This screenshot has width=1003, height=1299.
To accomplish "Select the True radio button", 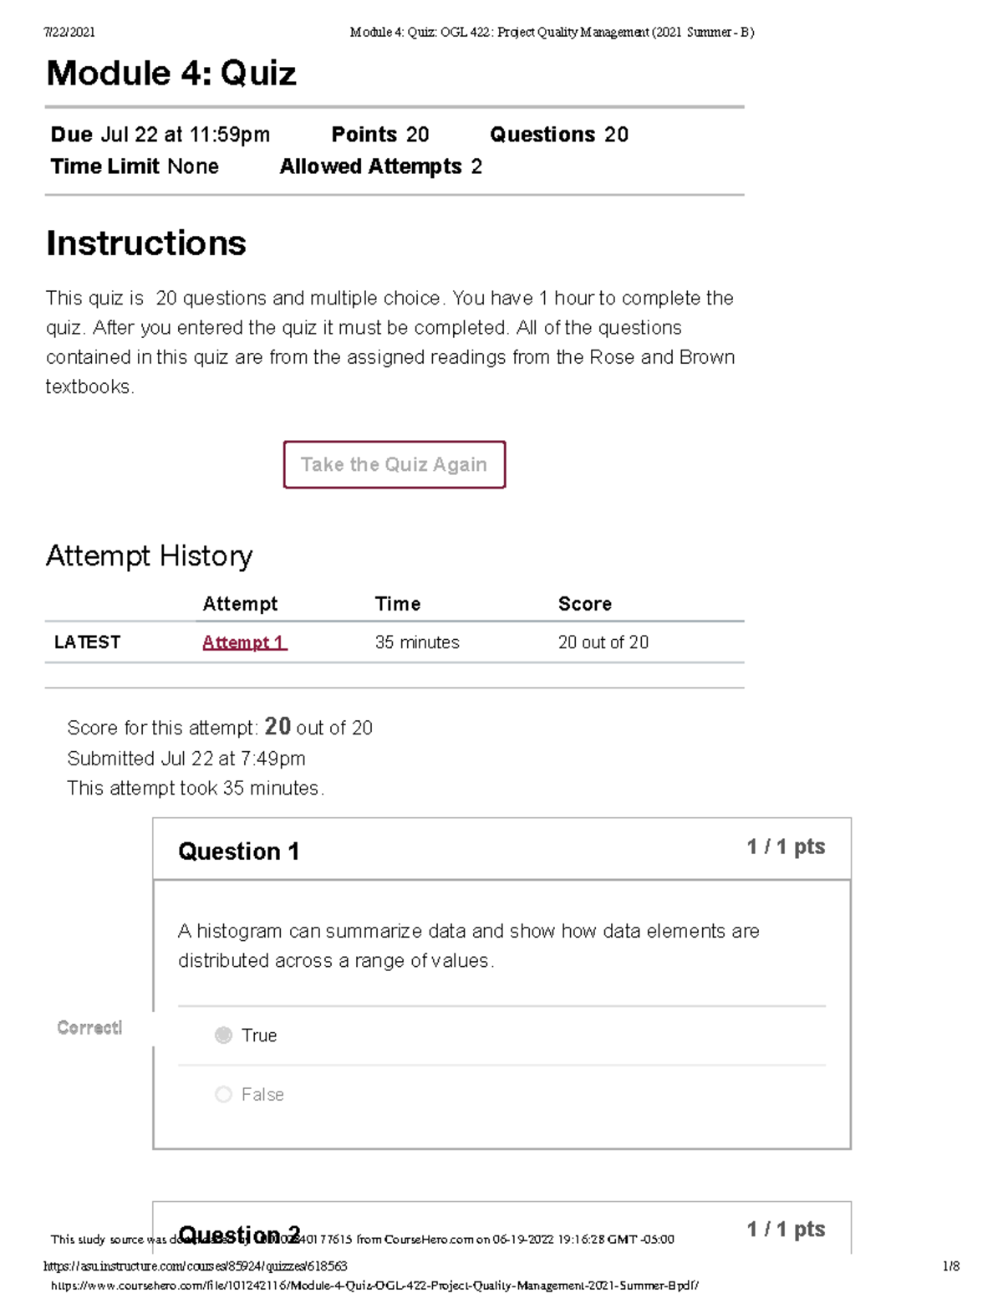I will 223,1036.
